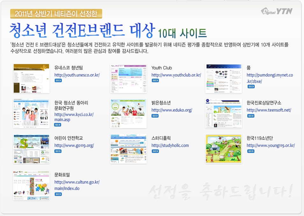Click the GO button under 어린이 안전학교
Viewport: 304px width, 216px height.
[58, 151]
